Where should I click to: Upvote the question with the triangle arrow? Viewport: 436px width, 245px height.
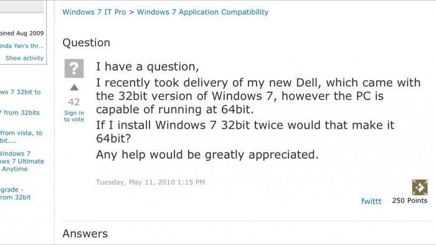[x=74, y=88]
